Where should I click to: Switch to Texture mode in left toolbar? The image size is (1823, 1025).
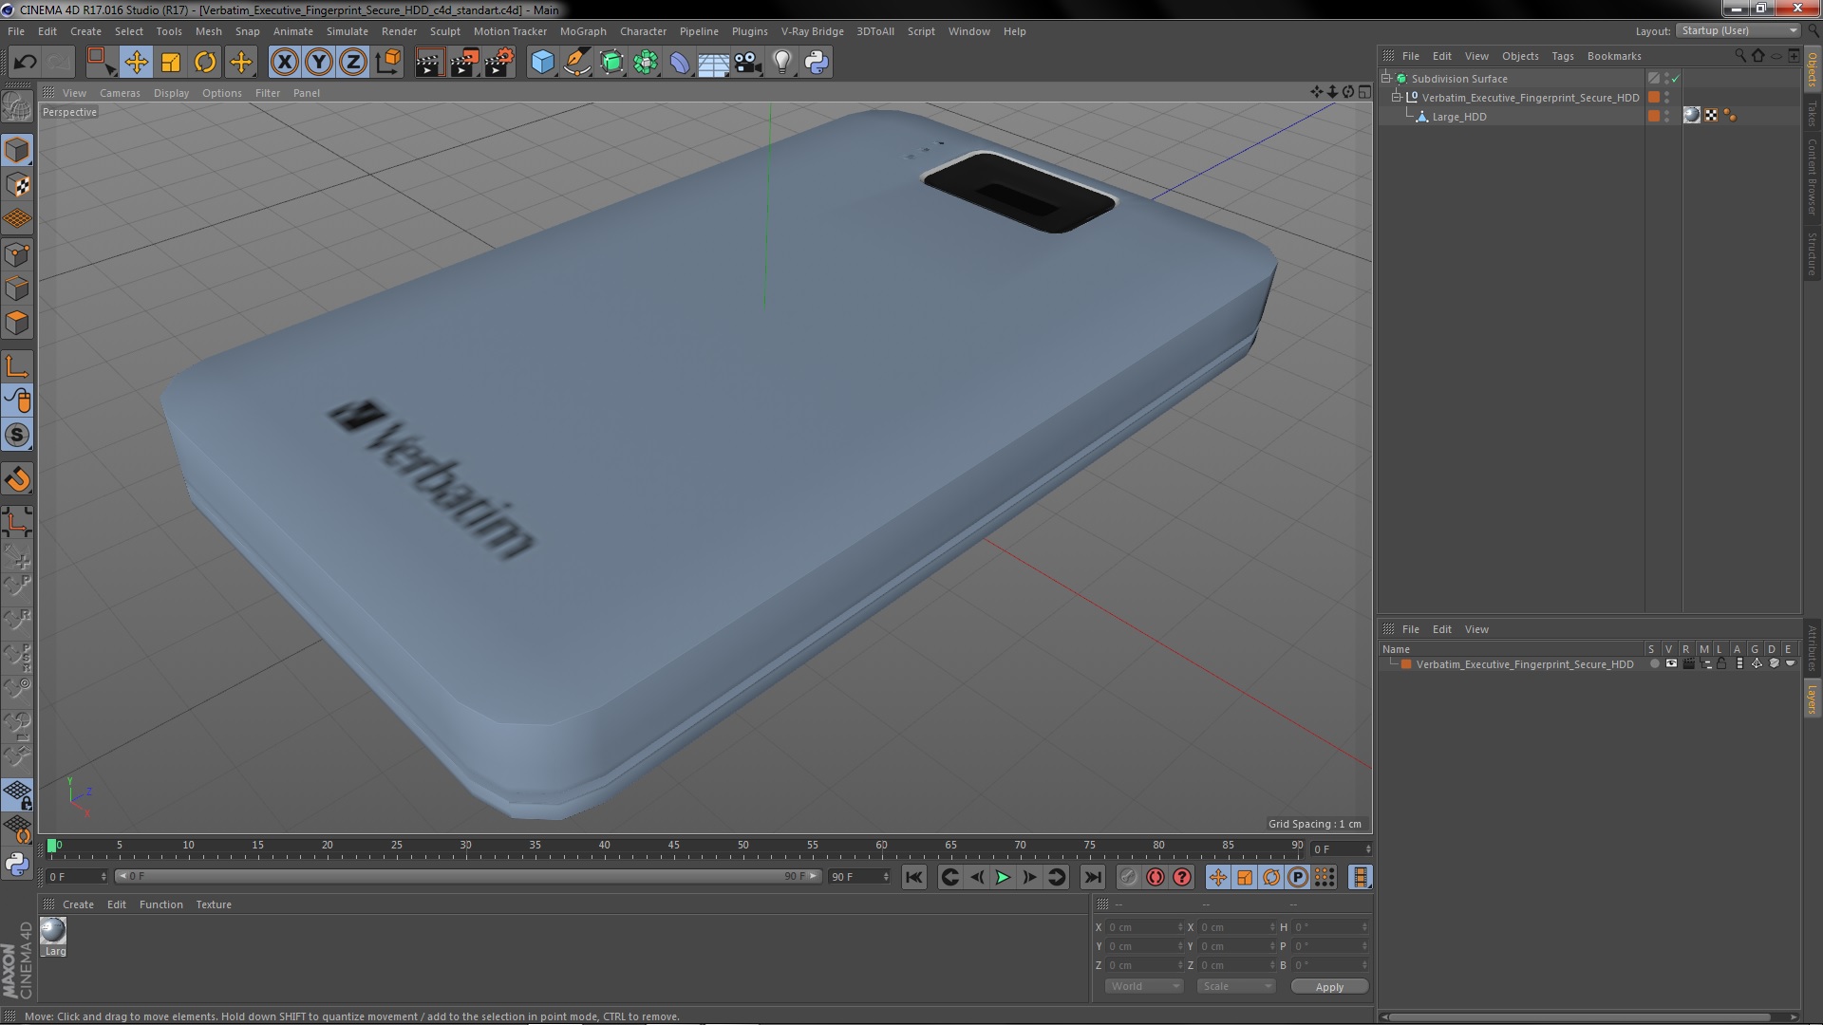(17, 185)
